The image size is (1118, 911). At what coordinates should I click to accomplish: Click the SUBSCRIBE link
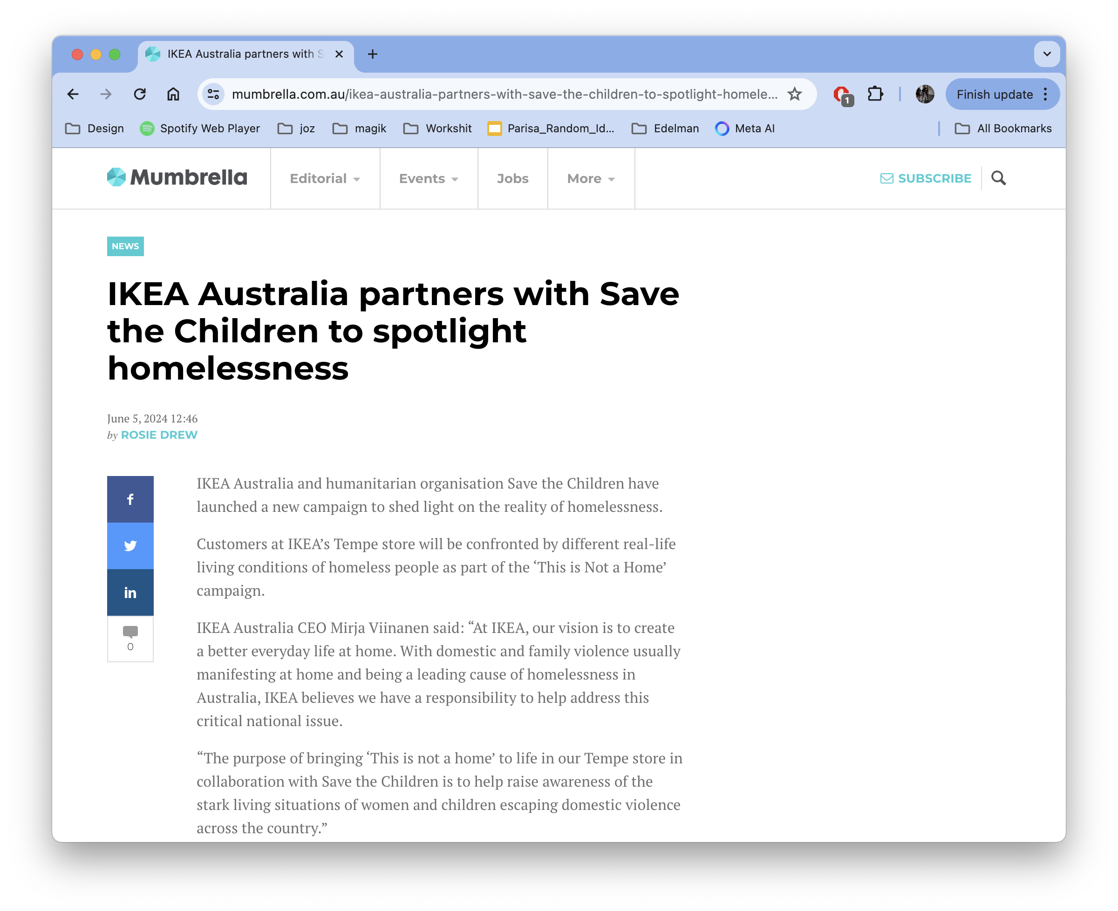click(925, 178)
